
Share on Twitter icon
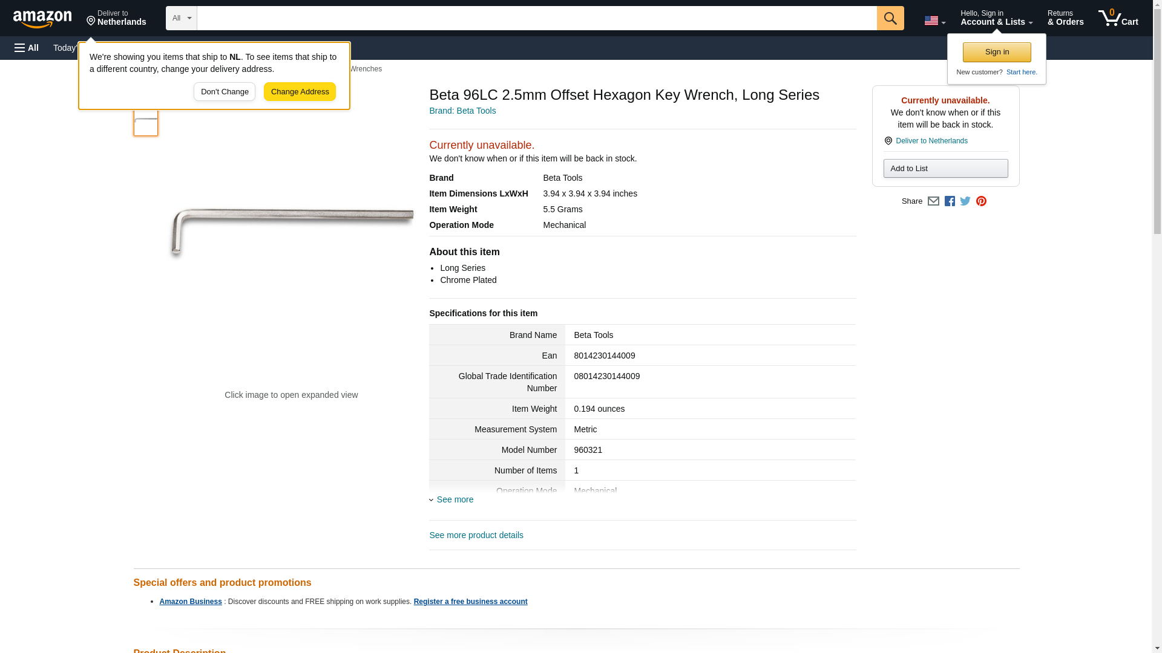[965, 201]
